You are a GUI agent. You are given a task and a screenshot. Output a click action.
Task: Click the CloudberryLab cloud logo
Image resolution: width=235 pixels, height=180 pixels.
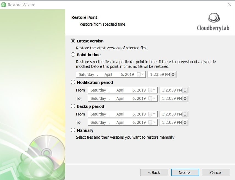tap(214, 18)
